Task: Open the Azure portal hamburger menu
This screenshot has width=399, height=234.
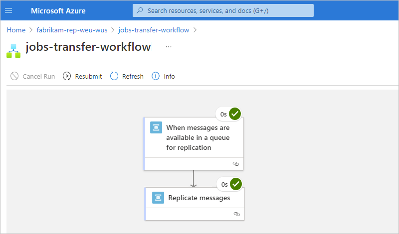Action: 8,10
